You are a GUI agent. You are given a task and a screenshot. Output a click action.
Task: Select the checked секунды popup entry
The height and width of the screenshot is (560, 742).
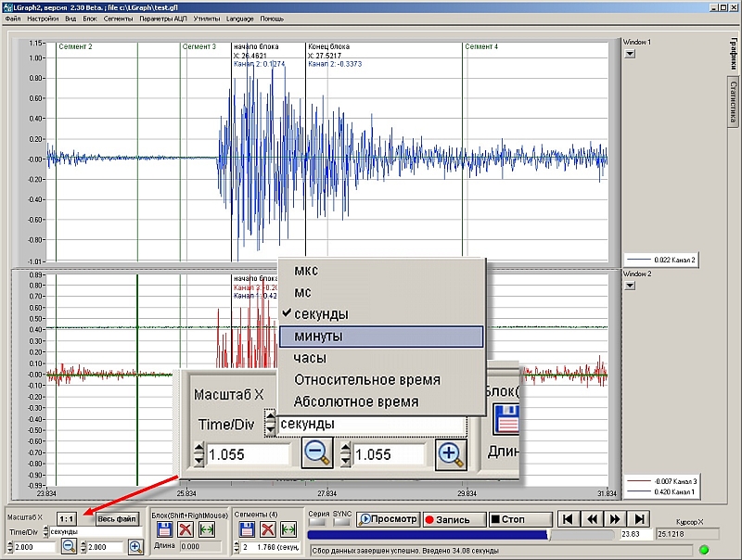(x=381, y=314)
